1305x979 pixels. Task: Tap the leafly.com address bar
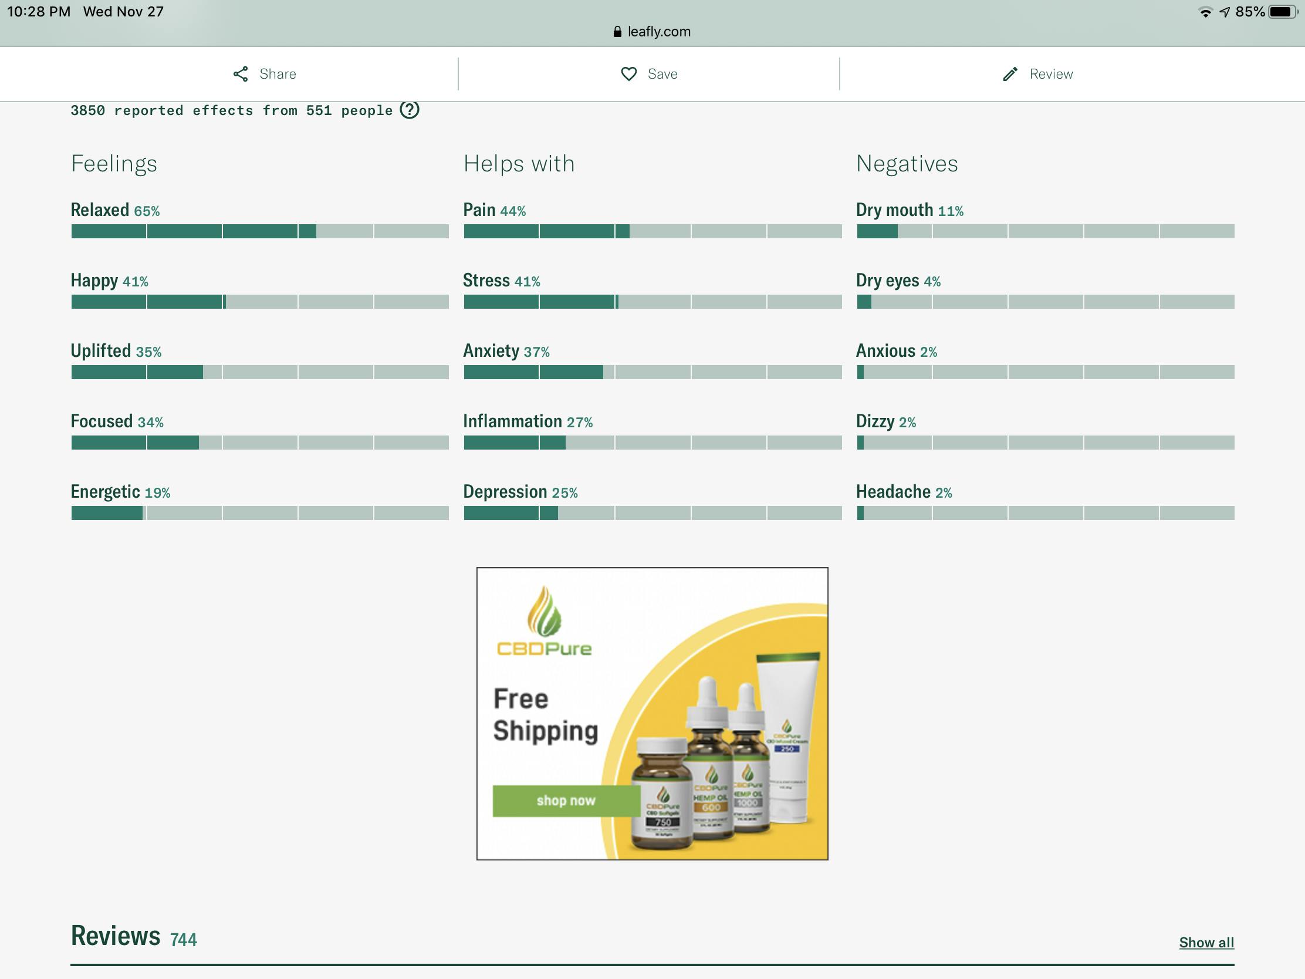click(658, 32)
